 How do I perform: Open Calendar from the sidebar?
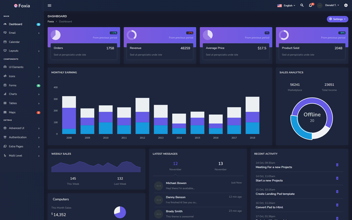[x=14, y=42]
